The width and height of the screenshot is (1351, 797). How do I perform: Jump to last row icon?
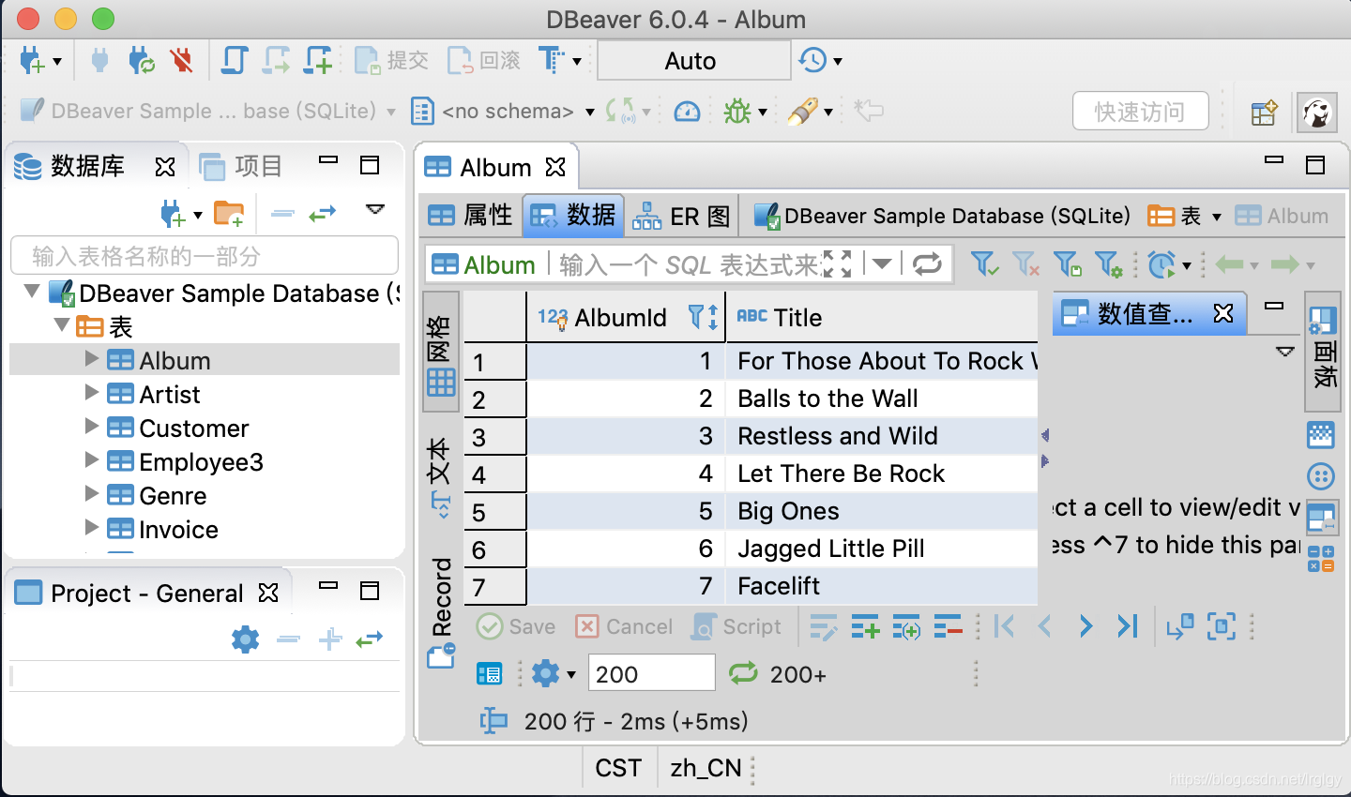click(x=1127, y=625)
